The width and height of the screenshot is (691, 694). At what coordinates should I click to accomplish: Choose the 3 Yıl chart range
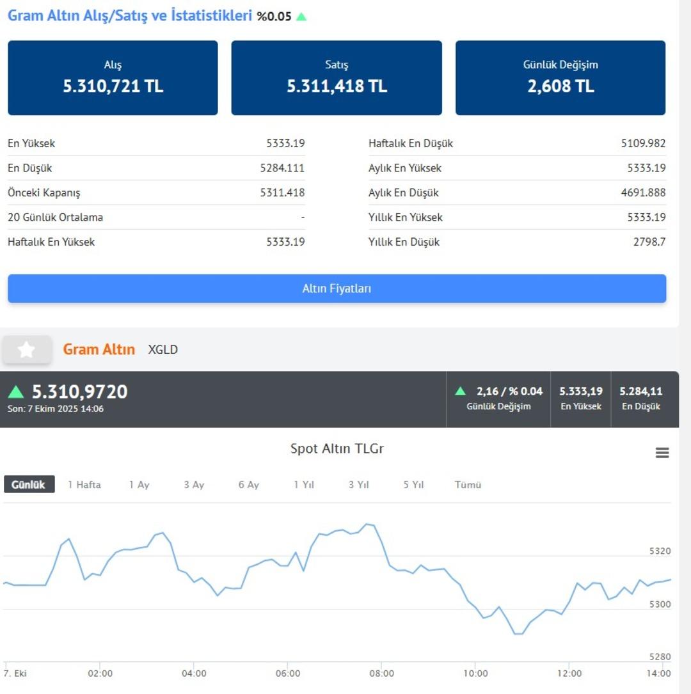[x=359, y=484]
